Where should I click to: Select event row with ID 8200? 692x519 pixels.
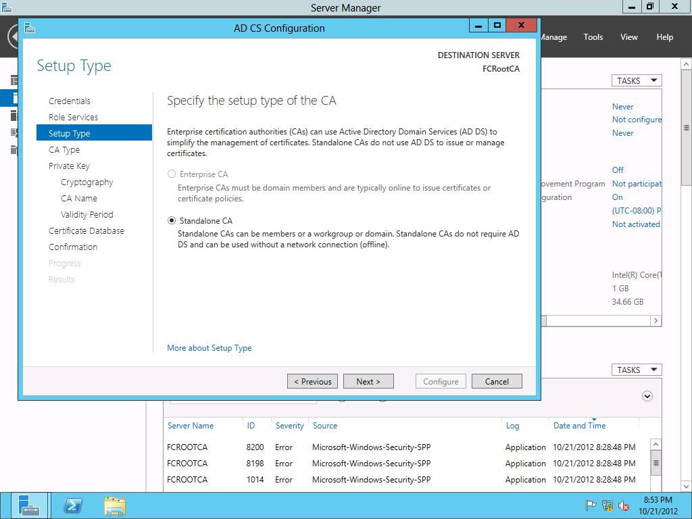(x=406, y=447)
